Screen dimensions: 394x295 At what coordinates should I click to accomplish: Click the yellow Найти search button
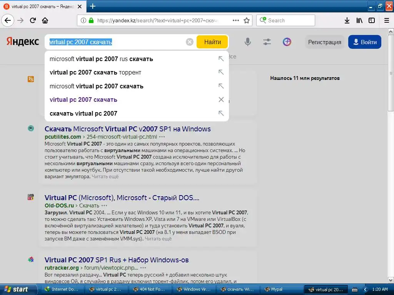[212, 42]
